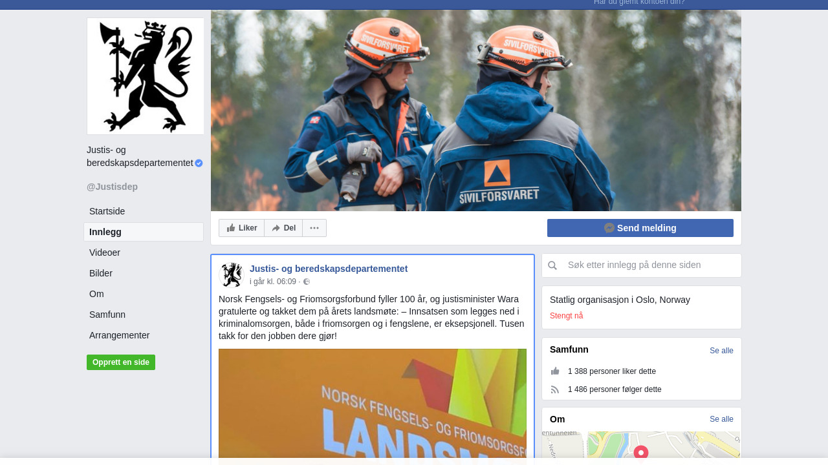Open the three-dots more options menu

314,228
